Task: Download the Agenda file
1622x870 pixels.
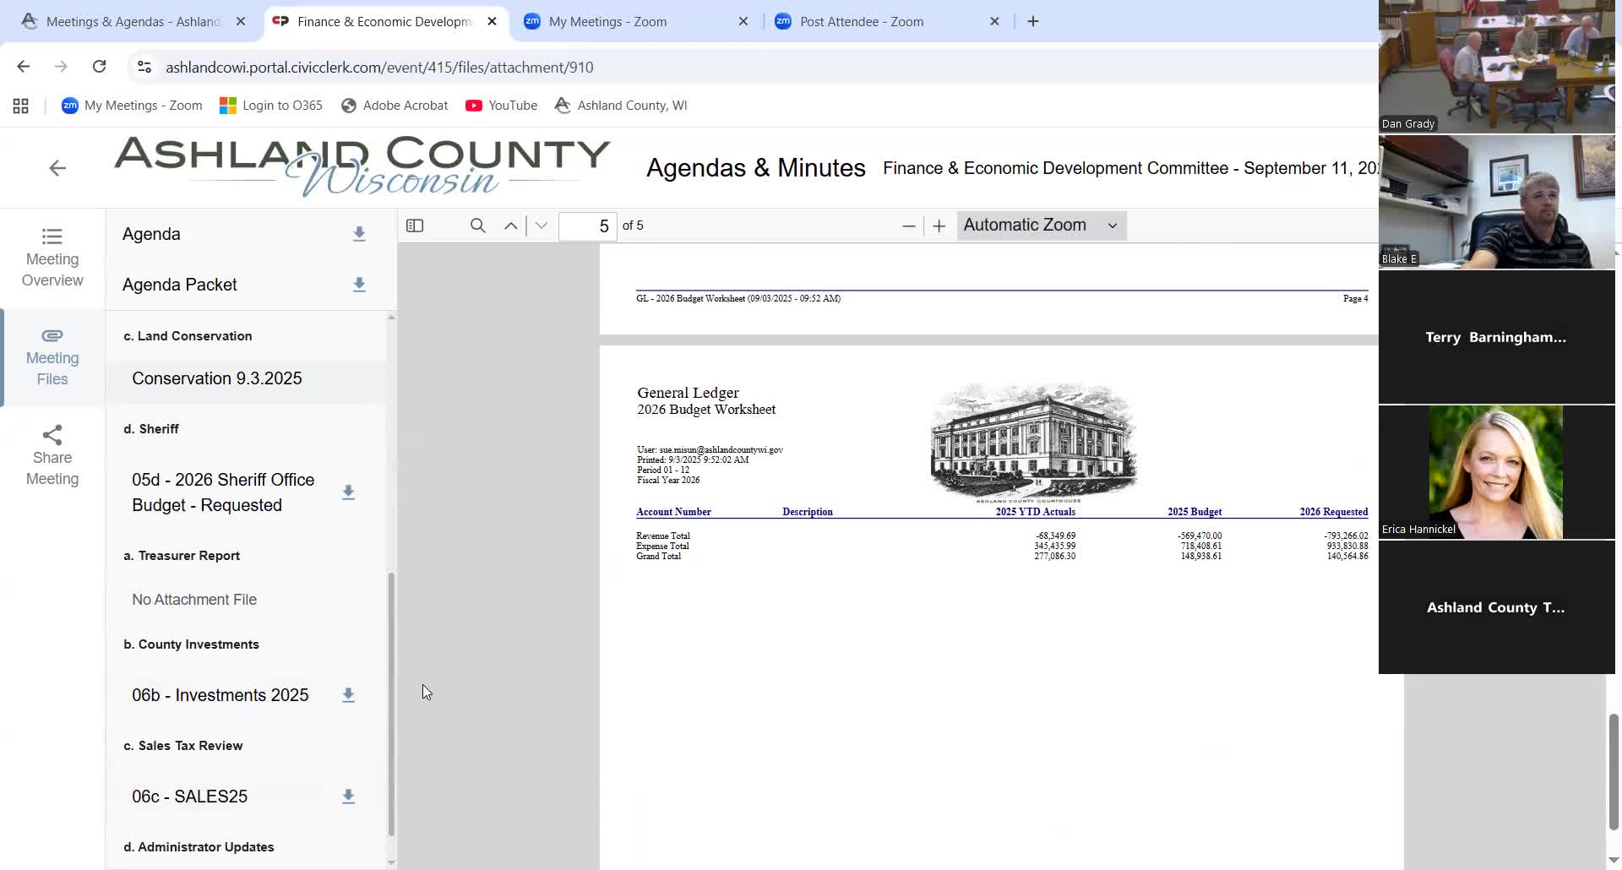Action: [359, 235]
